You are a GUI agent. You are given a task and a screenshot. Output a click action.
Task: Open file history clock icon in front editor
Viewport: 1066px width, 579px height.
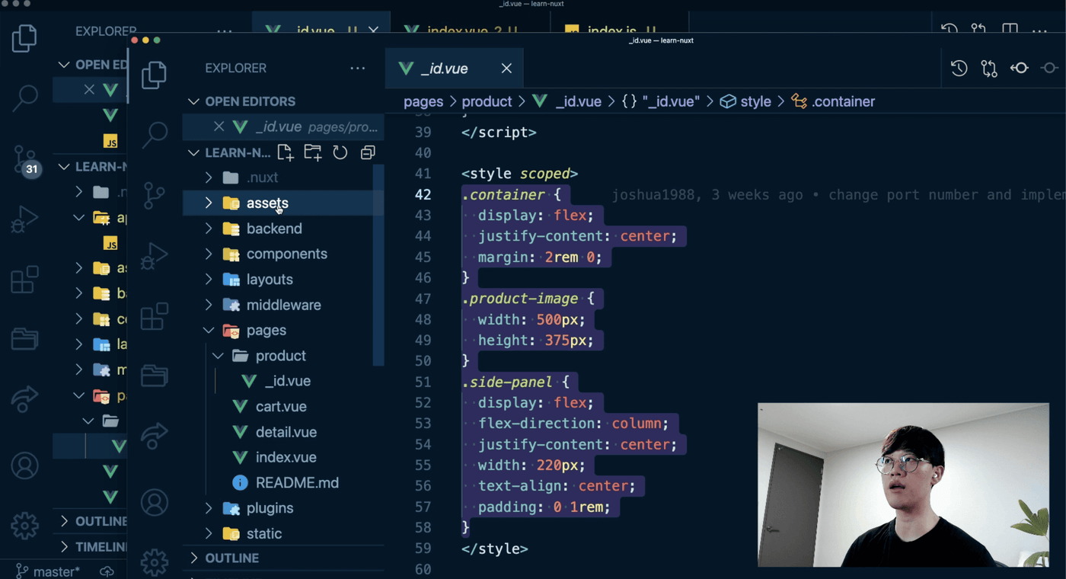coord(959,69)
